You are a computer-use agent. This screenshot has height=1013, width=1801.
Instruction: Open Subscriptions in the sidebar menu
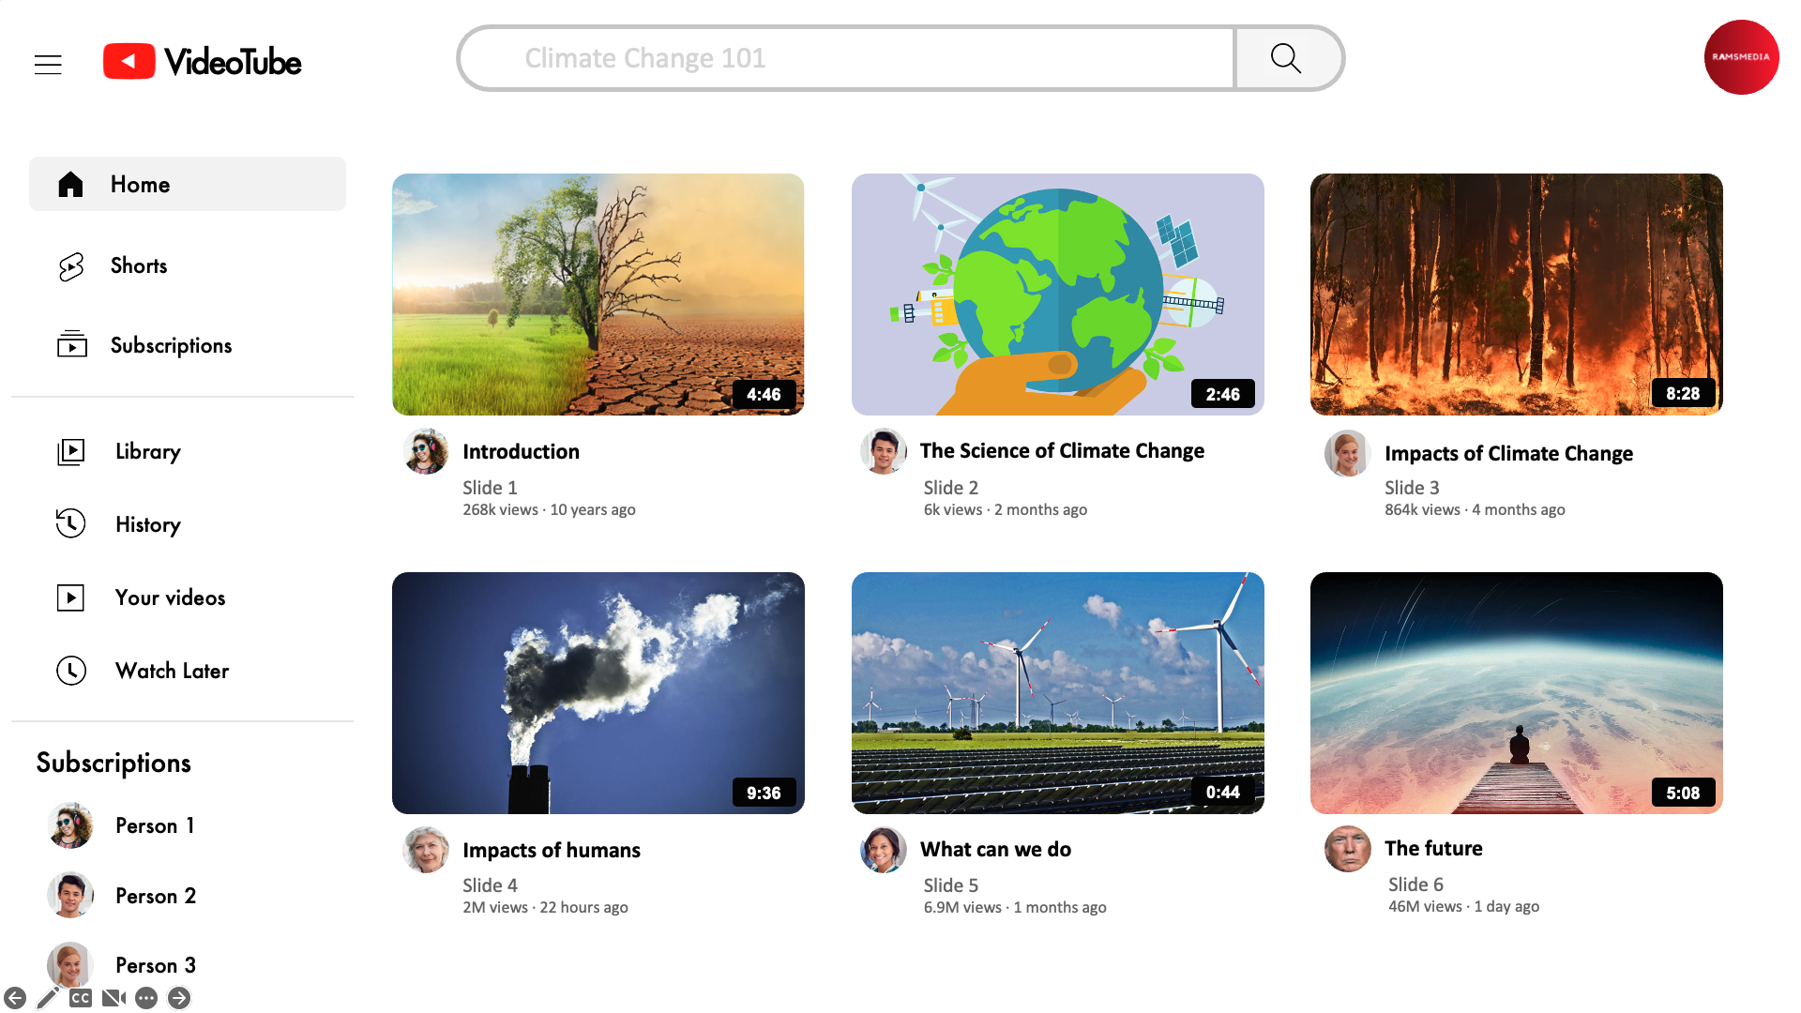171,345
